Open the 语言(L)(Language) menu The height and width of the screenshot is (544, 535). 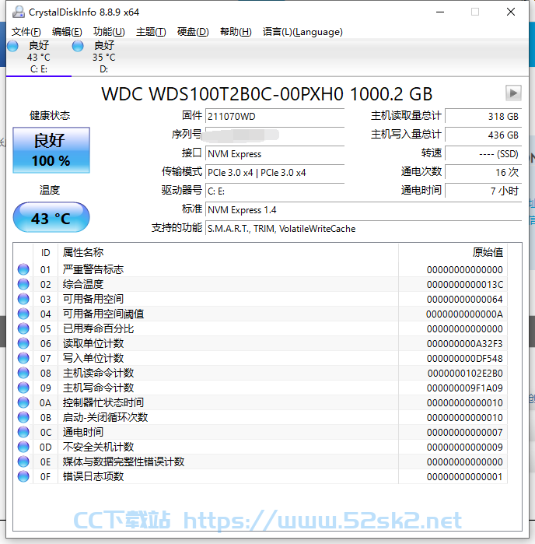(x=302, y=32)
